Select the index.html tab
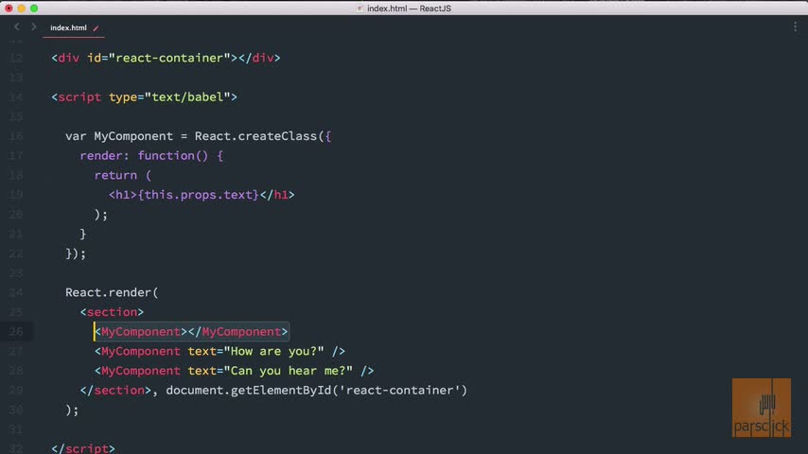 [x=68, y=27]
